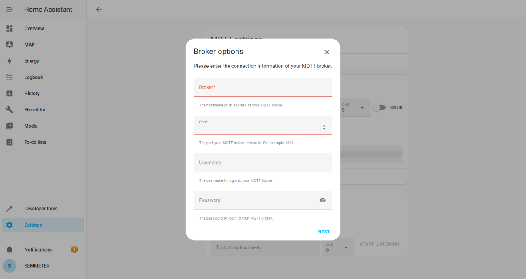This screenshot has height=279, width=526.
Task: Focus the Broker input field
Action: 263,87
